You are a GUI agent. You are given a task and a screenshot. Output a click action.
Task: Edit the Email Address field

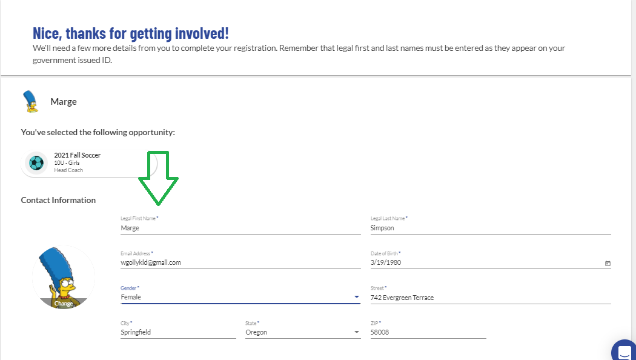point(240,262)
